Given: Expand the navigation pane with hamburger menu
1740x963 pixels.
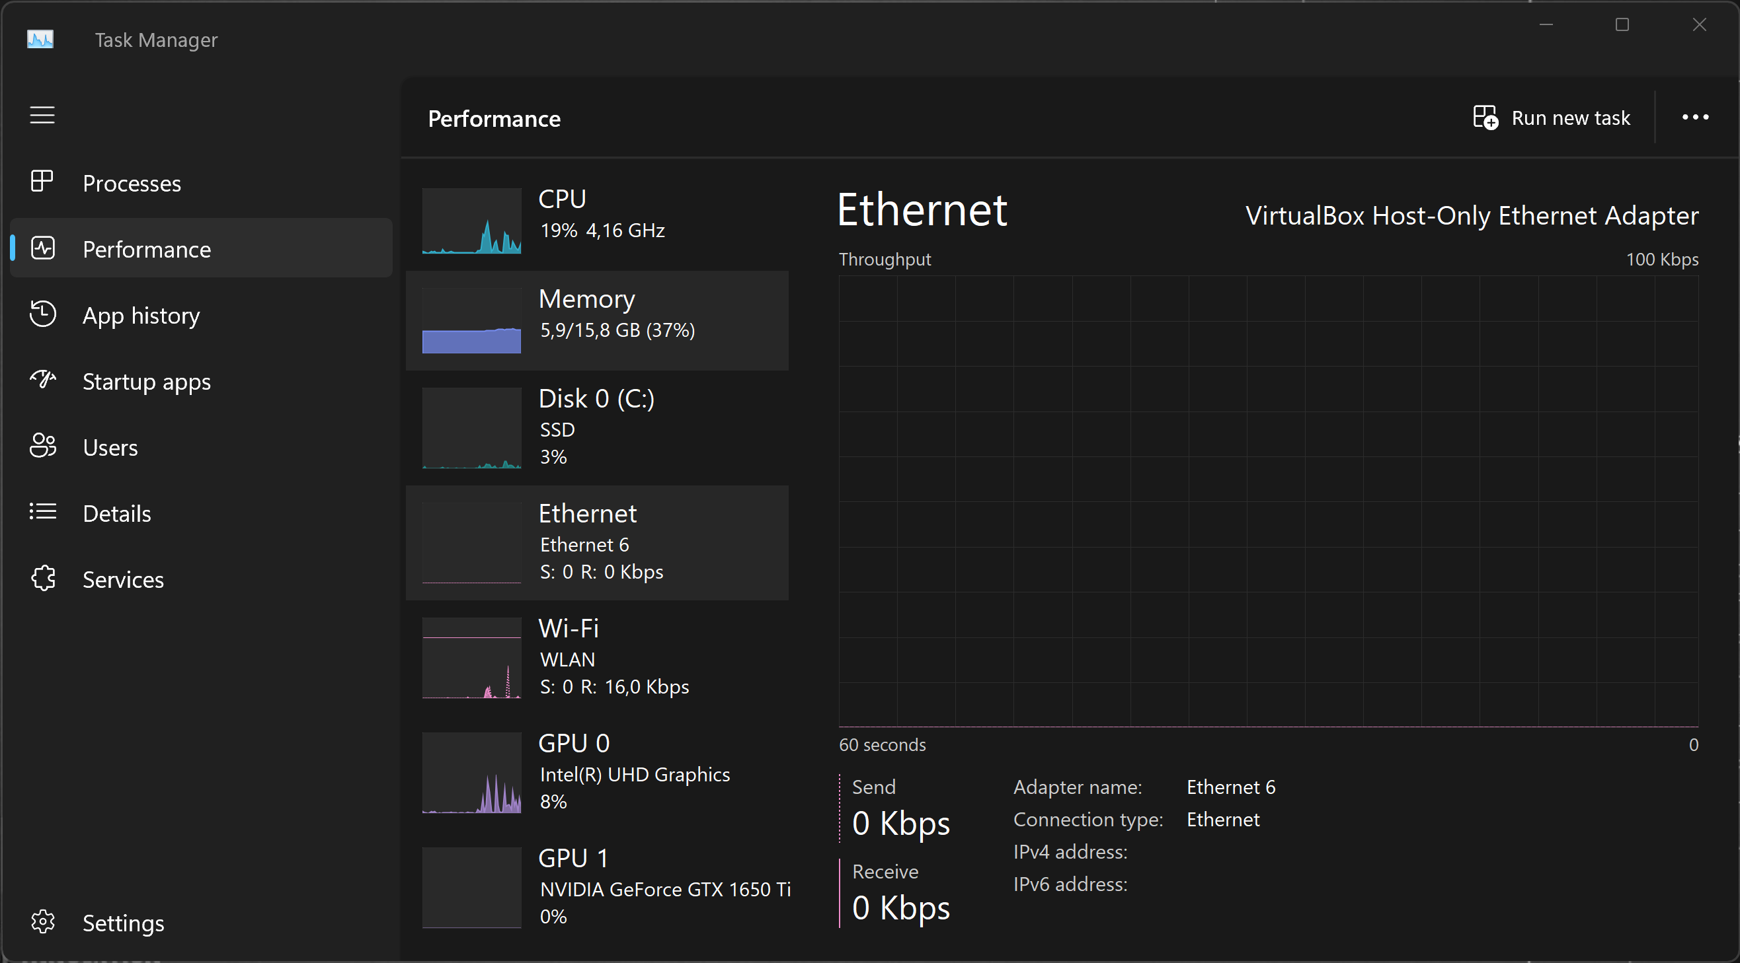Looking at the screenshot, I should 42,115.
